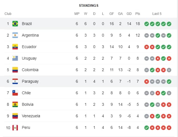This screenshot has width=178, height=137.
Task: Click the Uruguay flag icon
Action: pyautogui.click(x=15, y=58)
